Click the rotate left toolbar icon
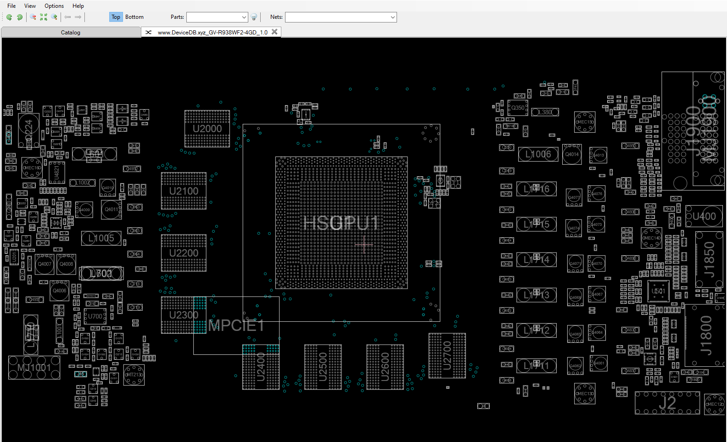This screenshot has width=727, height=442. 9,17
